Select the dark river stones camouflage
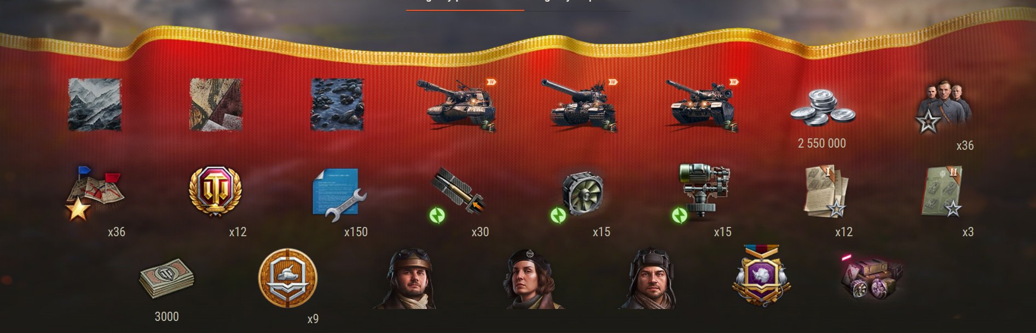 pos(337,104)
